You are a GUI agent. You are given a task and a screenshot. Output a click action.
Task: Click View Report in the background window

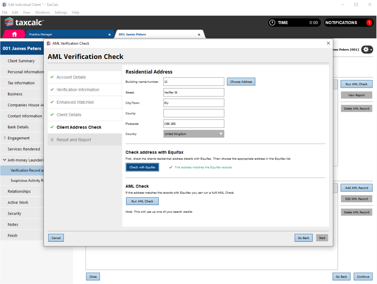[x=356, y=95]
